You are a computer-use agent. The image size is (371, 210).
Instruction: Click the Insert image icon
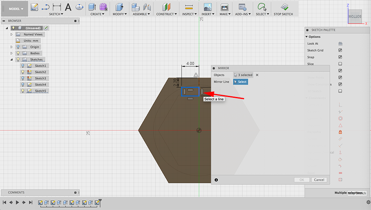point(208,7)
